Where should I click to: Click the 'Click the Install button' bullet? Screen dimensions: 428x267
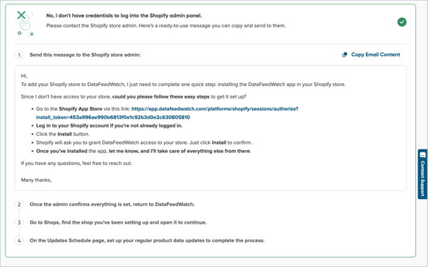63,134
